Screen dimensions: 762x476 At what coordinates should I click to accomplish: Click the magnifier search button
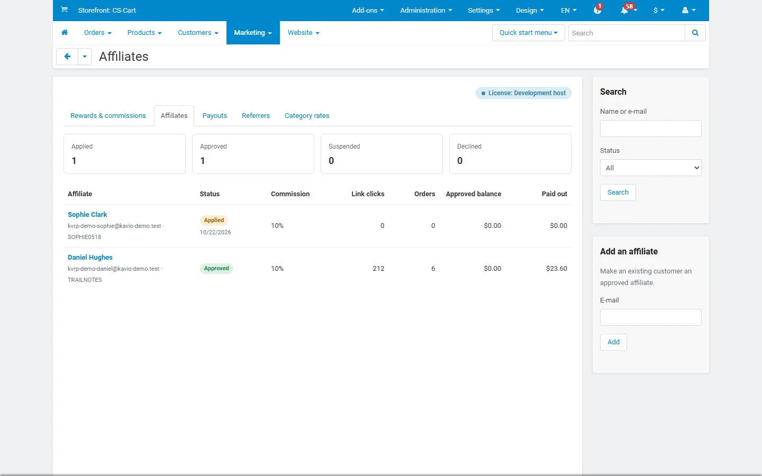pos(695,33)
